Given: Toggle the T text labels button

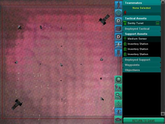Looking at the screenshot, I should coord(118,111).
